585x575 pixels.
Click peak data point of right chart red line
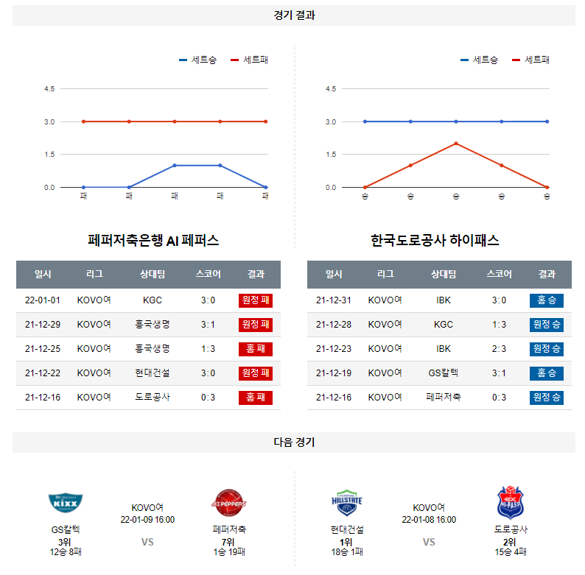(456, 143)
